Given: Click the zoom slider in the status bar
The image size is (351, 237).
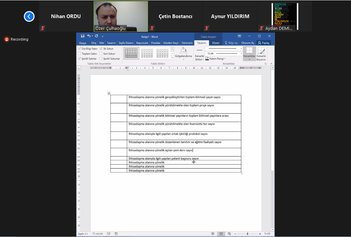Looking at the screenshot, I should [247, 234].
